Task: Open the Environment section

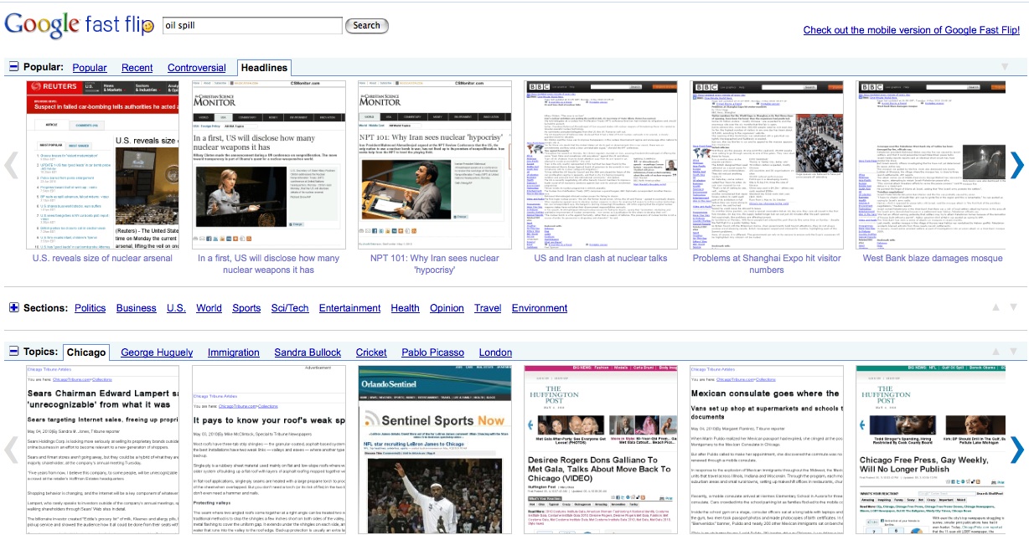Action: tap(540, 308)
